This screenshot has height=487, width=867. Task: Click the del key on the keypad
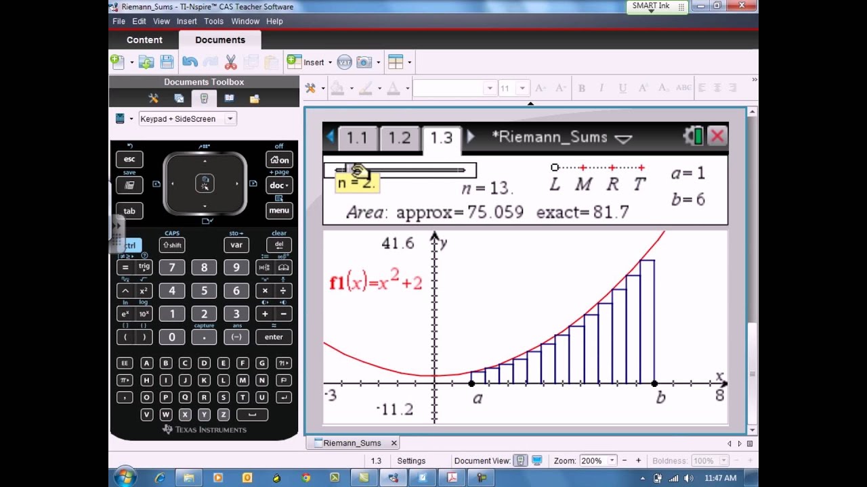point(279,245)
